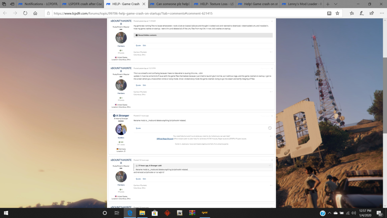Go back to the previous page
Viewport: 387px width, 218px height.
pyautogui.click(x=5, y=13)
